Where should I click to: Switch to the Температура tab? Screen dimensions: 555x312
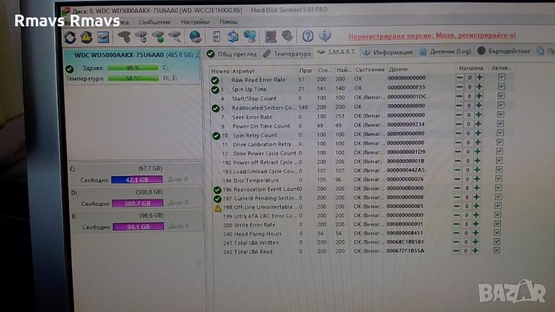[287, 53]
